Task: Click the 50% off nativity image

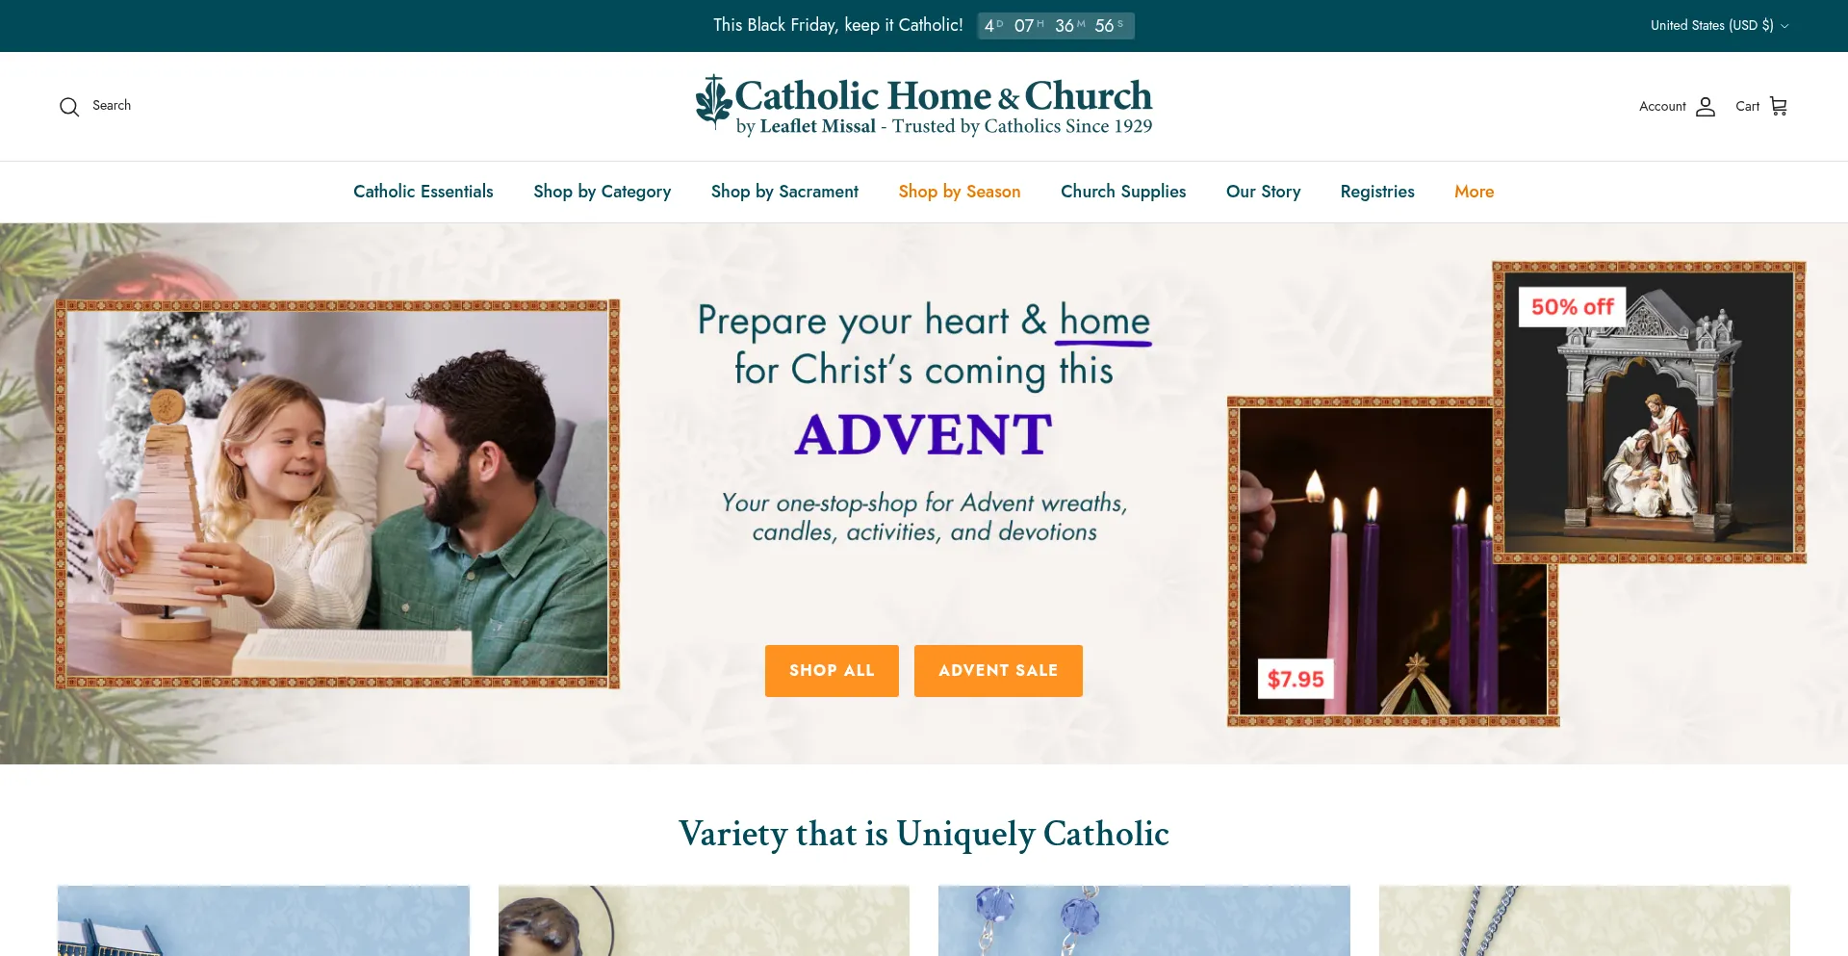Action: (1650, 412)
